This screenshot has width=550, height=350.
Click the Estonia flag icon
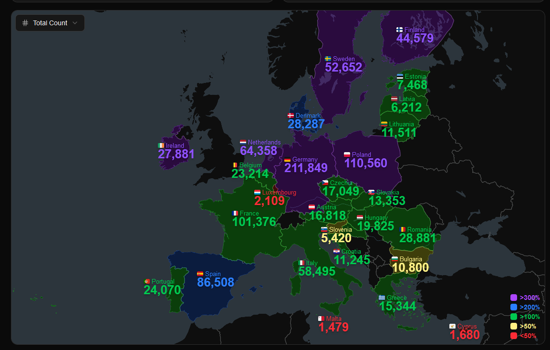400,76
